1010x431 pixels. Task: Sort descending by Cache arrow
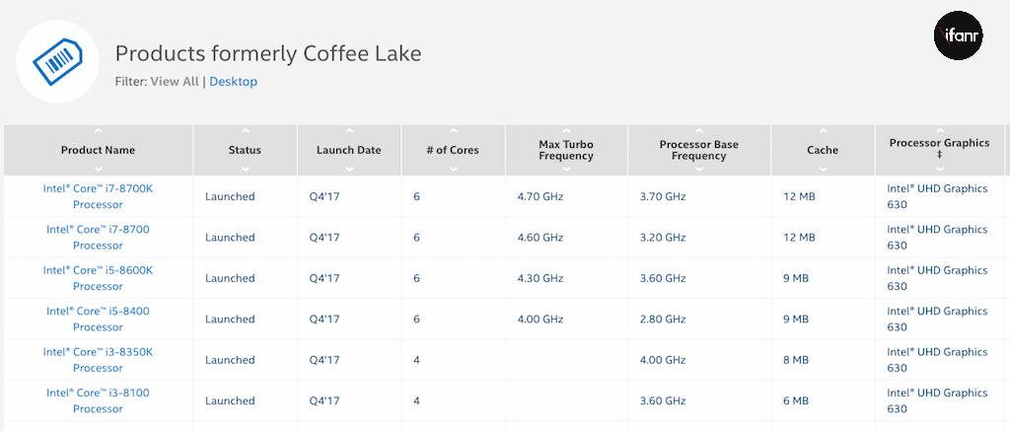click(822, 169)
